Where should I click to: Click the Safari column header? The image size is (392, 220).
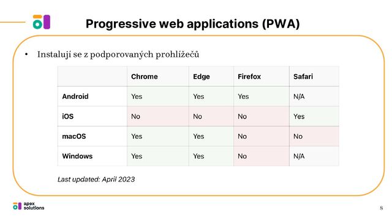pos(303,76)
